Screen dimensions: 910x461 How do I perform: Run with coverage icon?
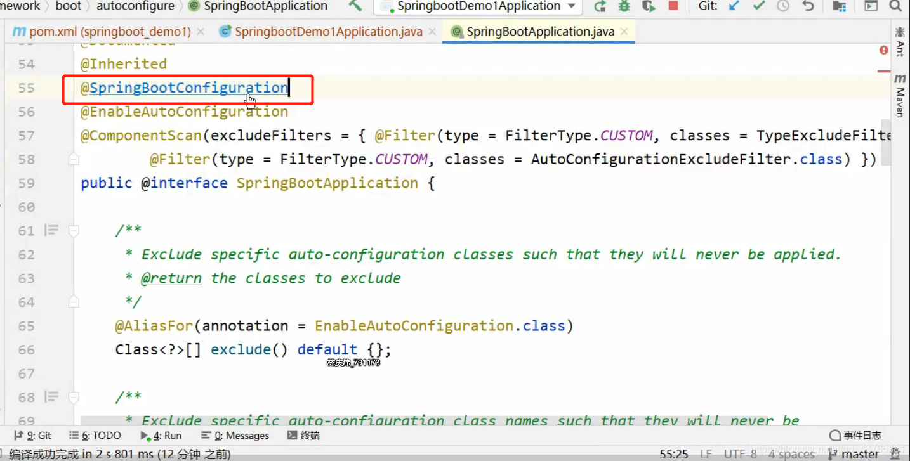click(x=649, y=6)
